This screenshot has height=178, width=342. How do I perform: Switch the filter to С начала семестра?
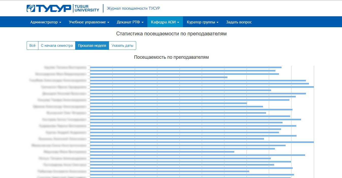coord(57,46)
